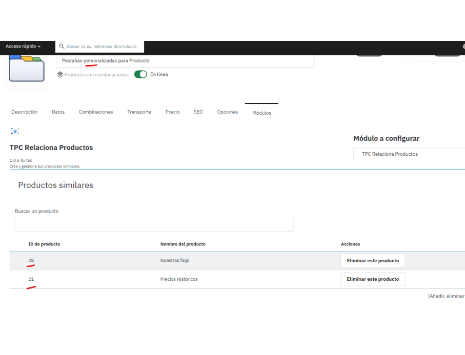Select the Módulos tab
The width and height of the screenshot is (465, 355).
click(261, 113)
